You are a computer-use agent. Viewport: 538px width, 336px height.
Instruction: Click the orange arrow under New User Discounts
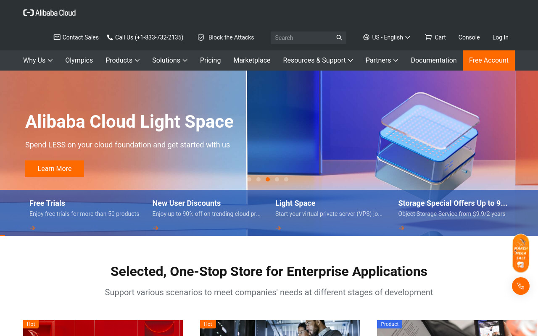click(x=156, y=228)
